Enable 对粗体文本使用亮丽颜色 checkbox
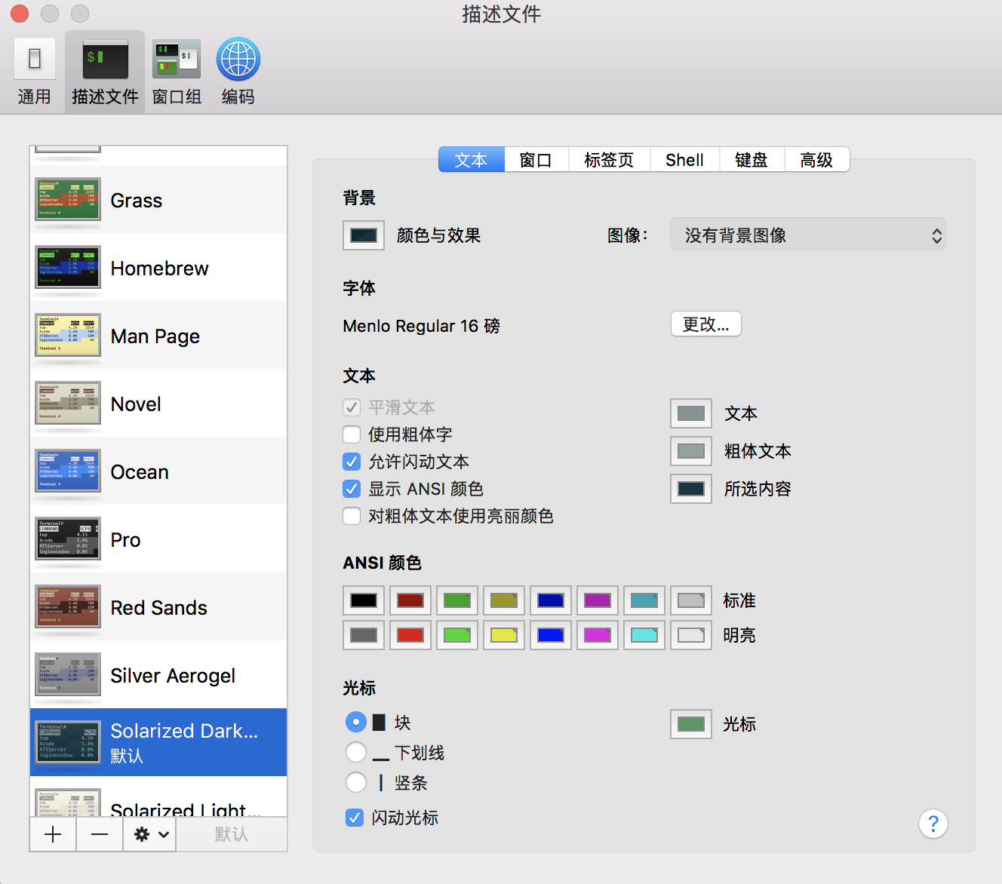Screen dimensions: 1002x884 352,516
